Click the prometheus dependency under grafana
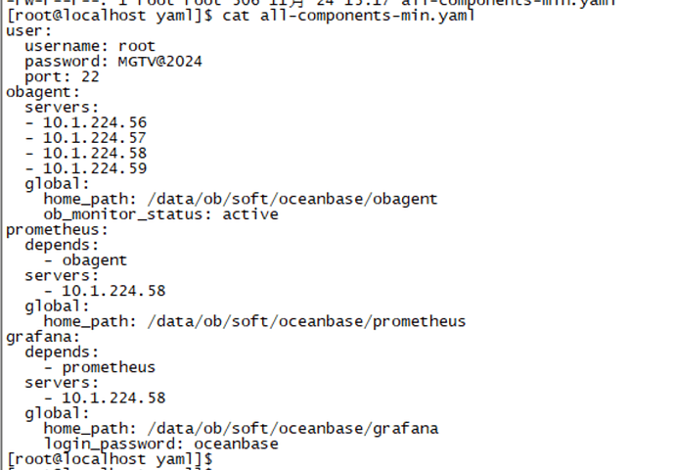 coord(109,367)
